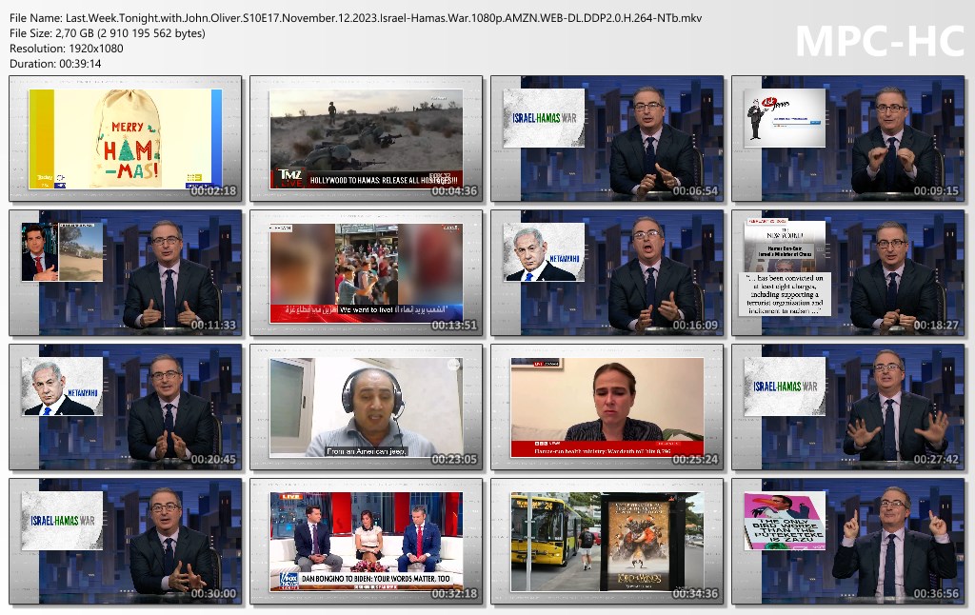Open the man with headphones thumbnail
Image resolution: width=975 pixels, height=615 pixels.
click(366, 407)
